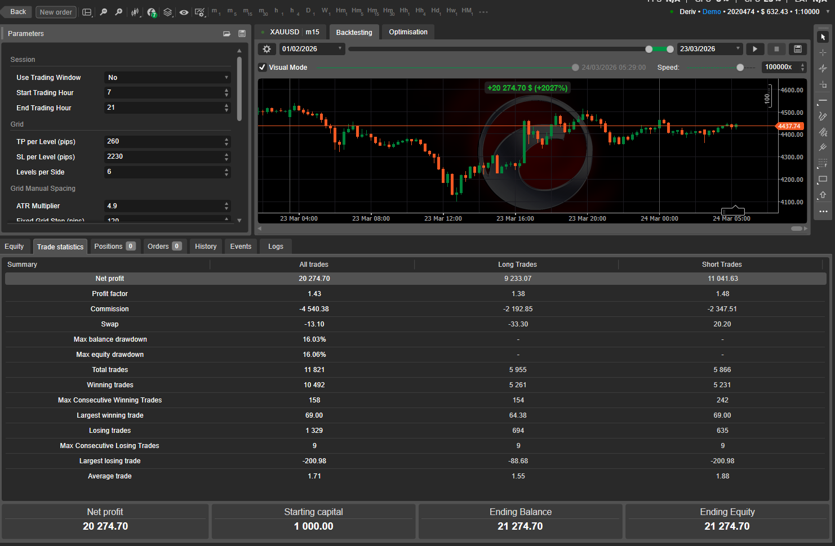Viewport: 835px width, 546px height.
Task: Switch to the Optimisation tab
Action: tap(408, 32)
